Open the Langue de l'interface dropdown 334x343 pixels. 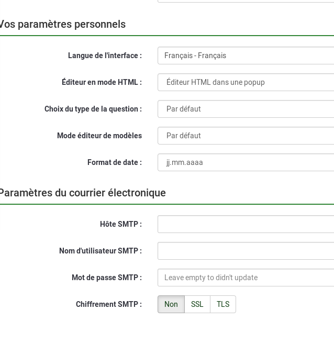click(246, 56)
